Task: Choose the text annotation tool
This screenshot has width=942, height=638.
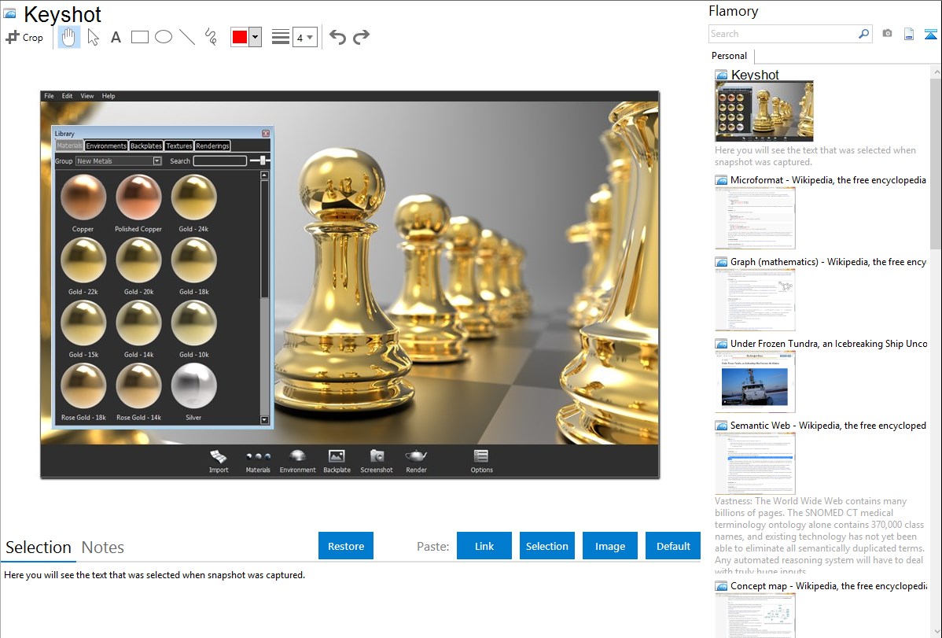Action: point(116,37)
